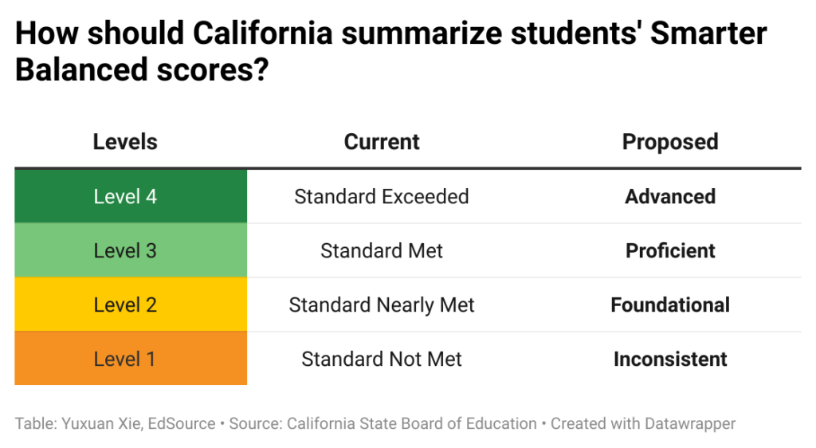
Task: Click the Advanced proposed label
Action: [670, 196]
